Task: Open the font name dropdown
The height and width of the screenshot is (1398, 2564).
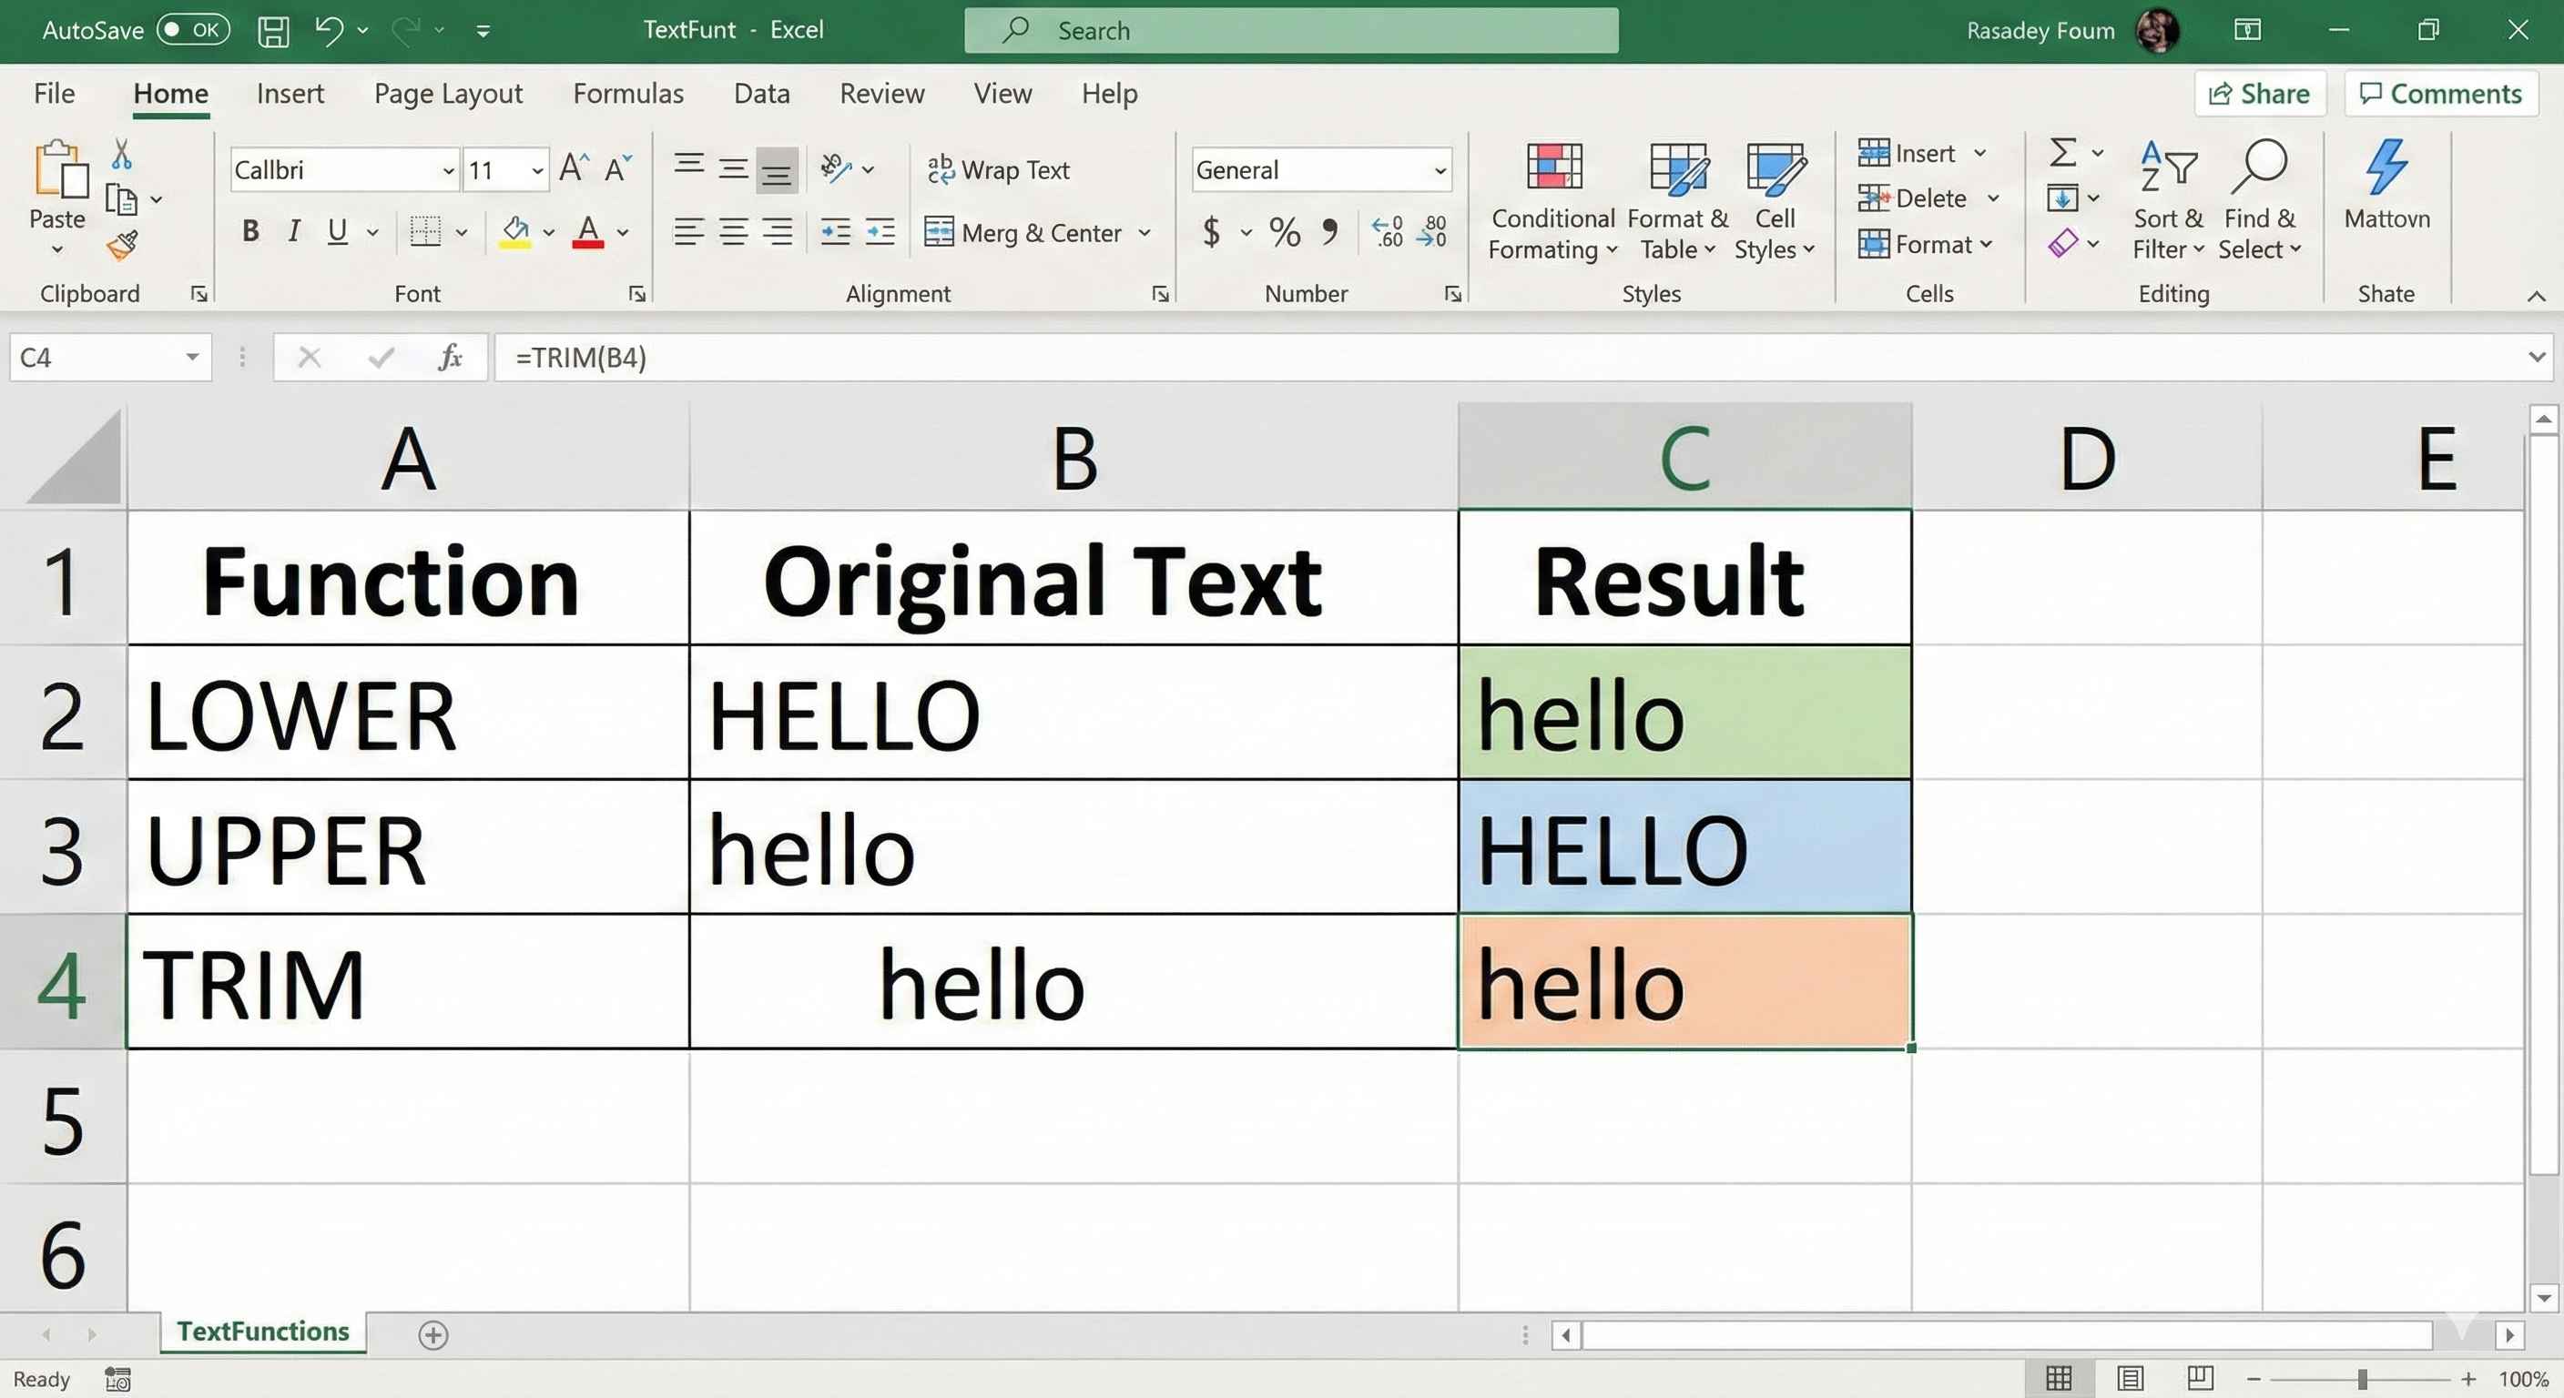Action: pos(448,171)
